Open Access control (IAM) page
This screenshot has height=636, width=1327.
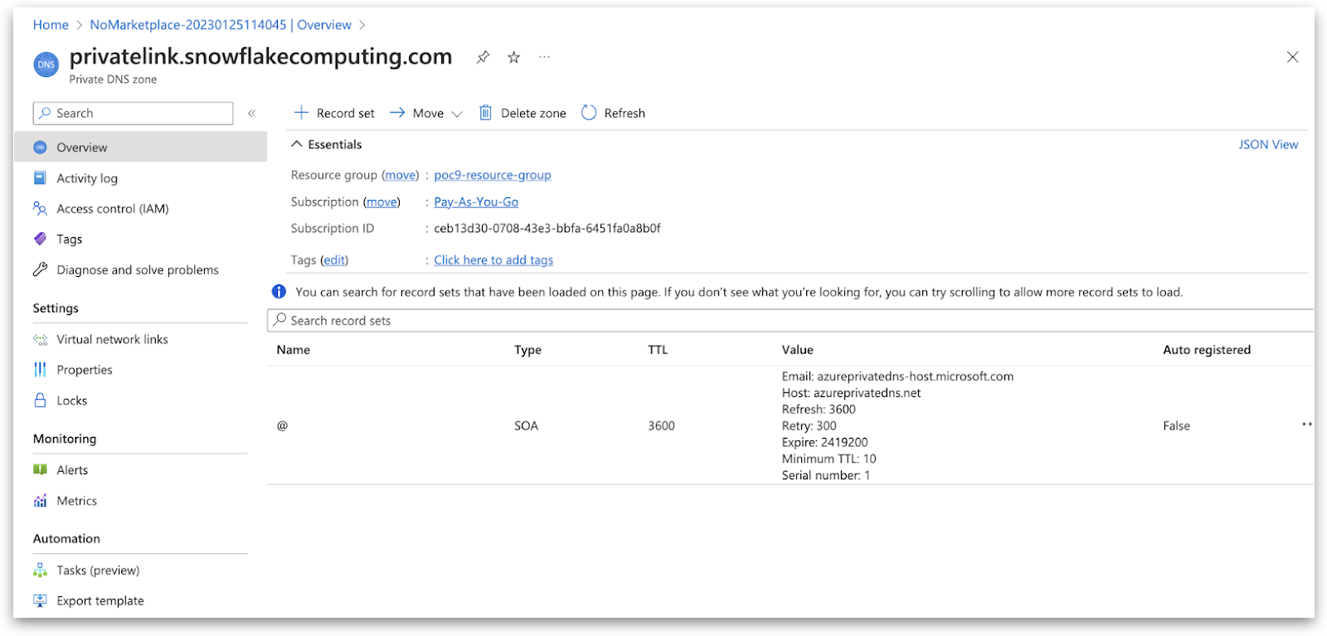112,209
